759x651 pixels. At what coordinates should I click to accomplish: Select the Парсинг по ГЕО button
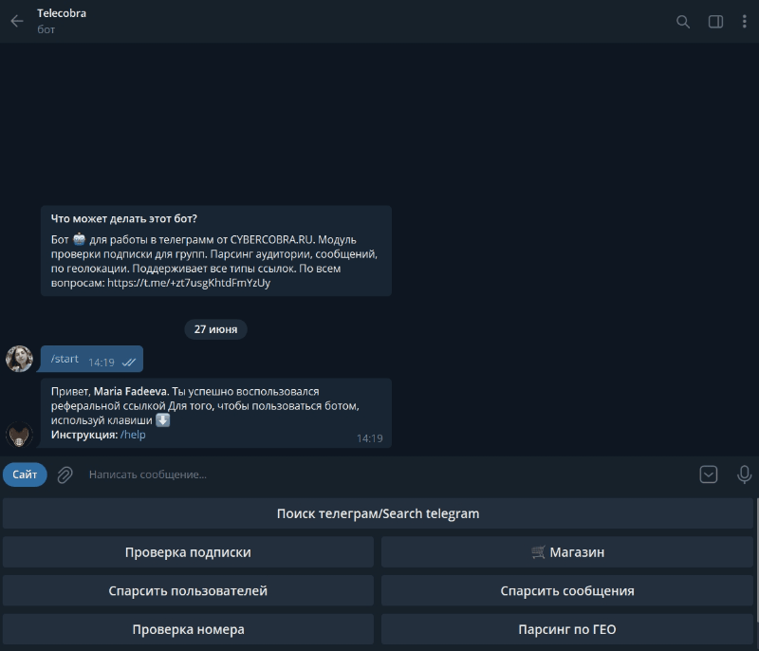[x=567, y=629]
